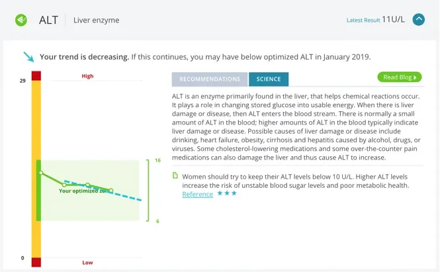Click the last solid-line data point
Screen dimensions: 440x272
point(111,191)
